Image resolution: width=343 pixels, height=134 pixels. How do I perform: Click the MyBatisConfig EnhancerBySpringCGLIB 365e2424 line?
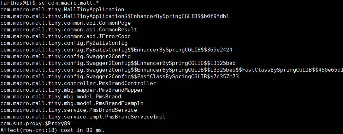point(116,50)
